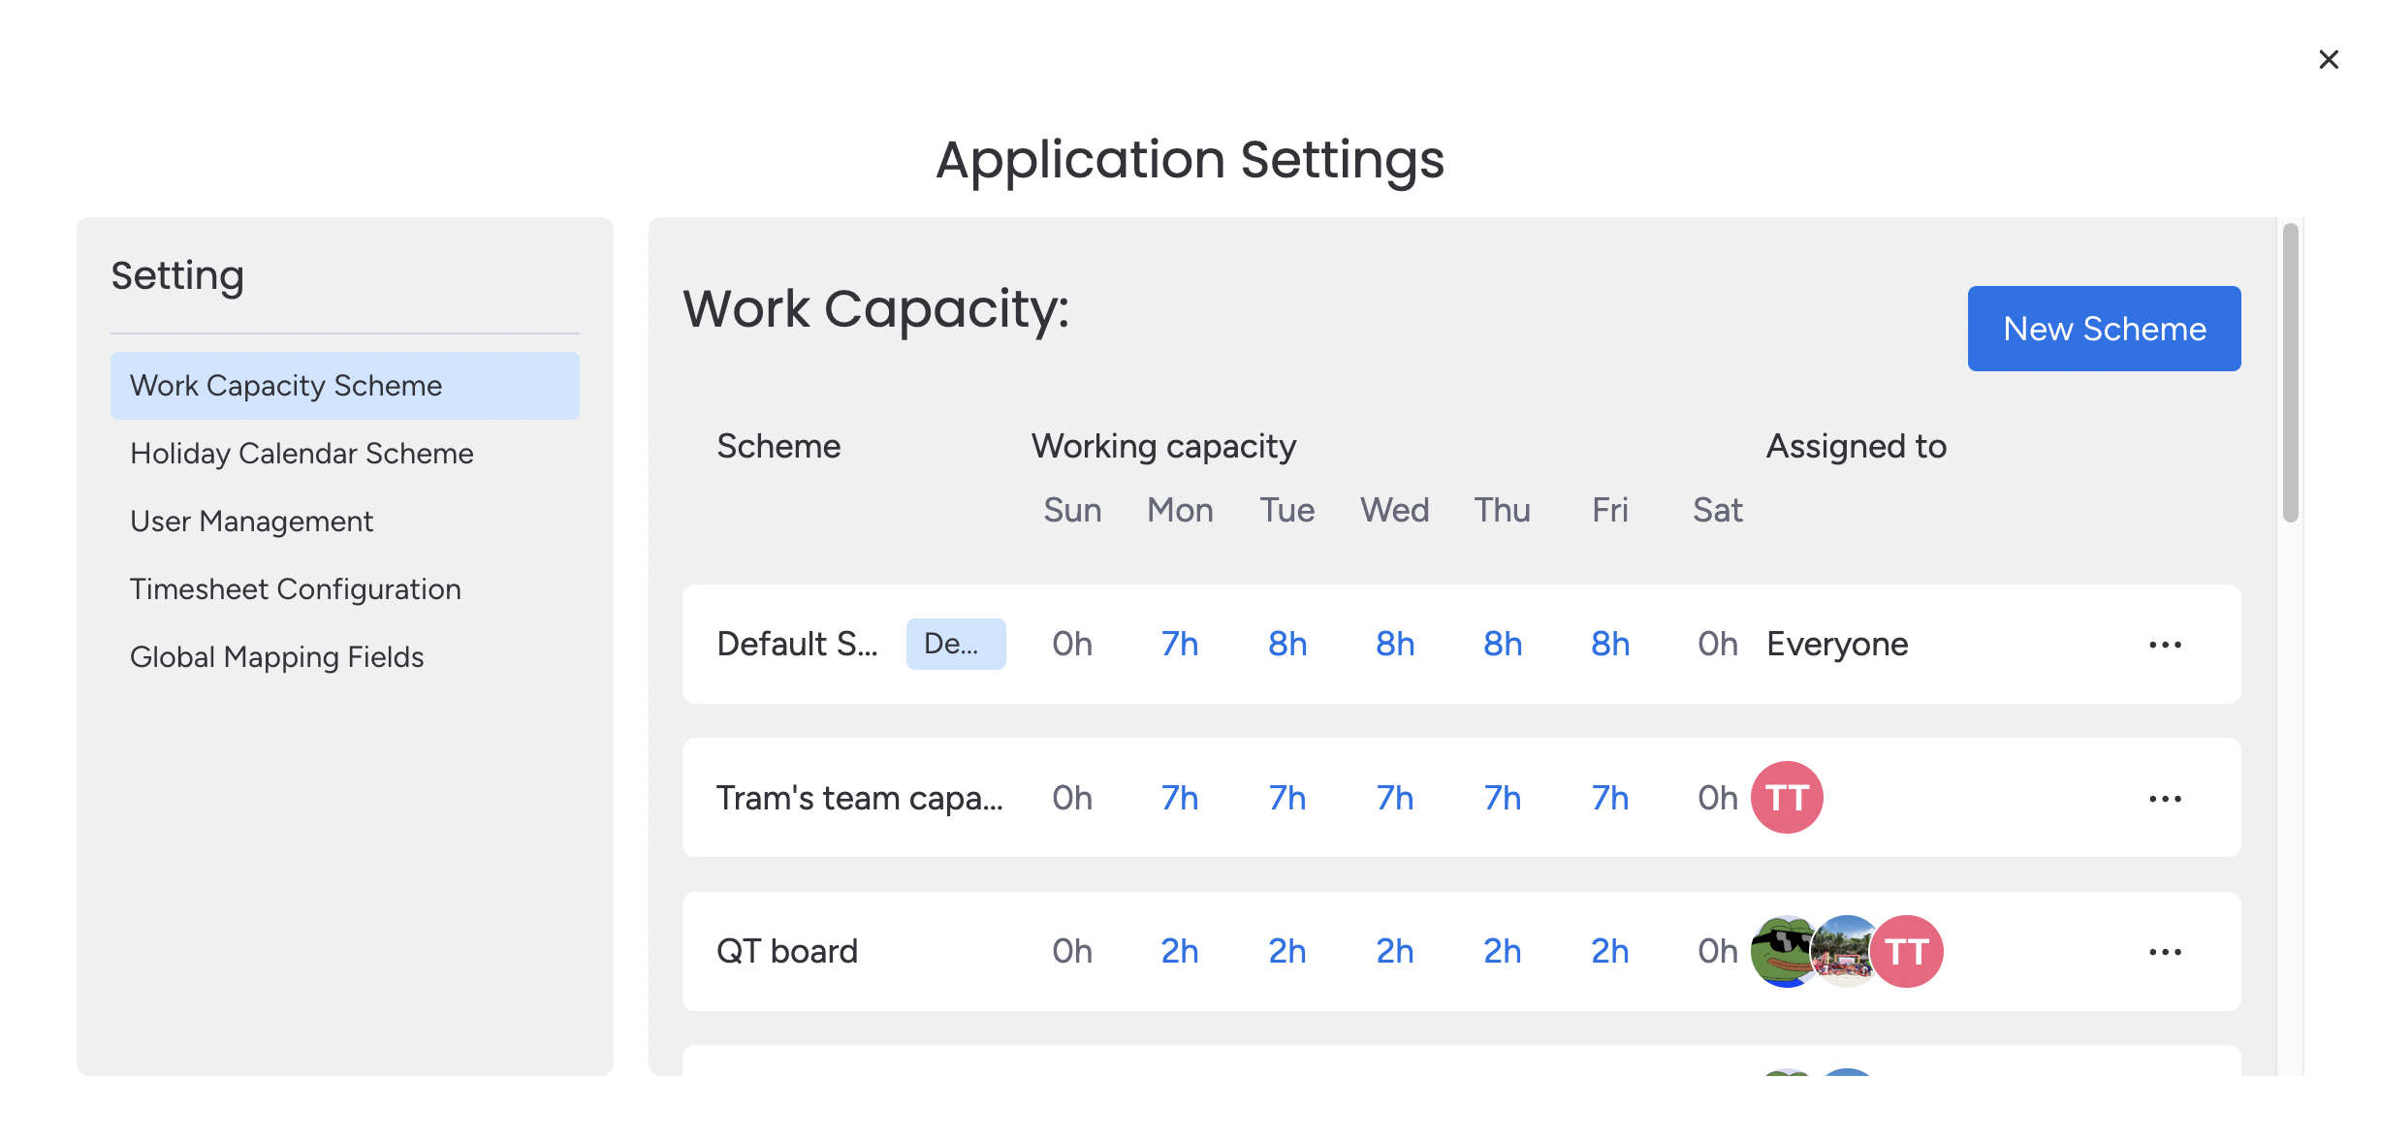This screenshot has width=2381, height=1140.
Task: Click the Global Mapping Fields sidebar item
Action: [275, 655]
